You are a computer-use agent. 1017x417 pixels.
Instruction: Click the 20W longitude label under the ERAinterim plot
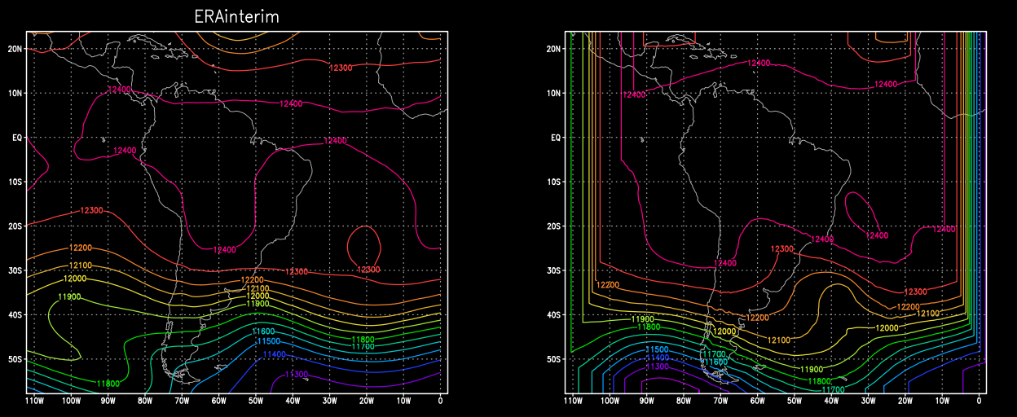coord(367,401)
